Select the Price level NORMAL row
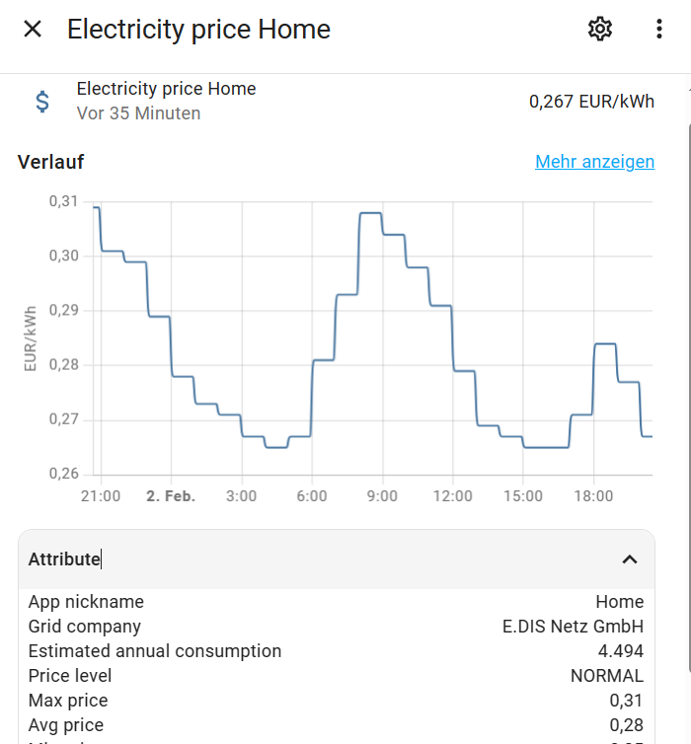 tap(336, 676)
